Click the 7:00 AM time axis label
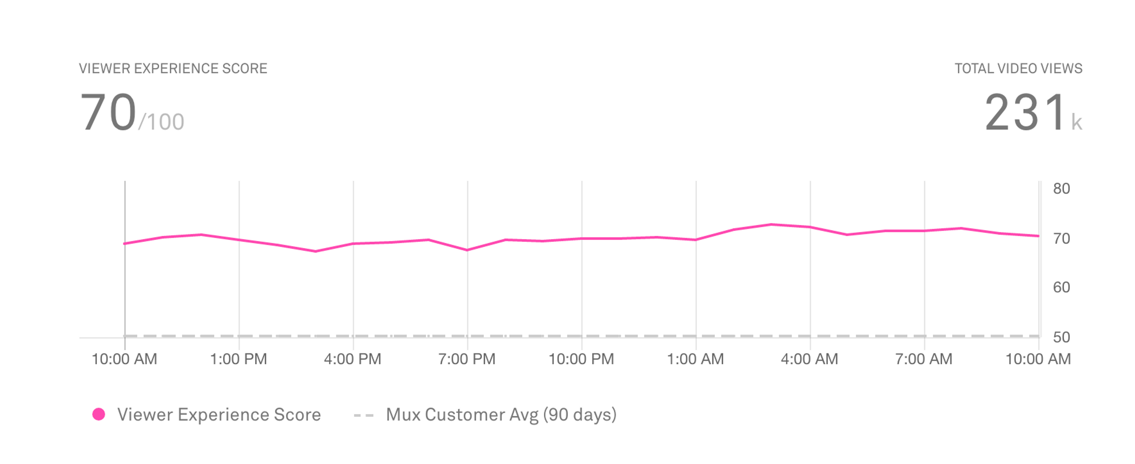 tap(923, 359)
